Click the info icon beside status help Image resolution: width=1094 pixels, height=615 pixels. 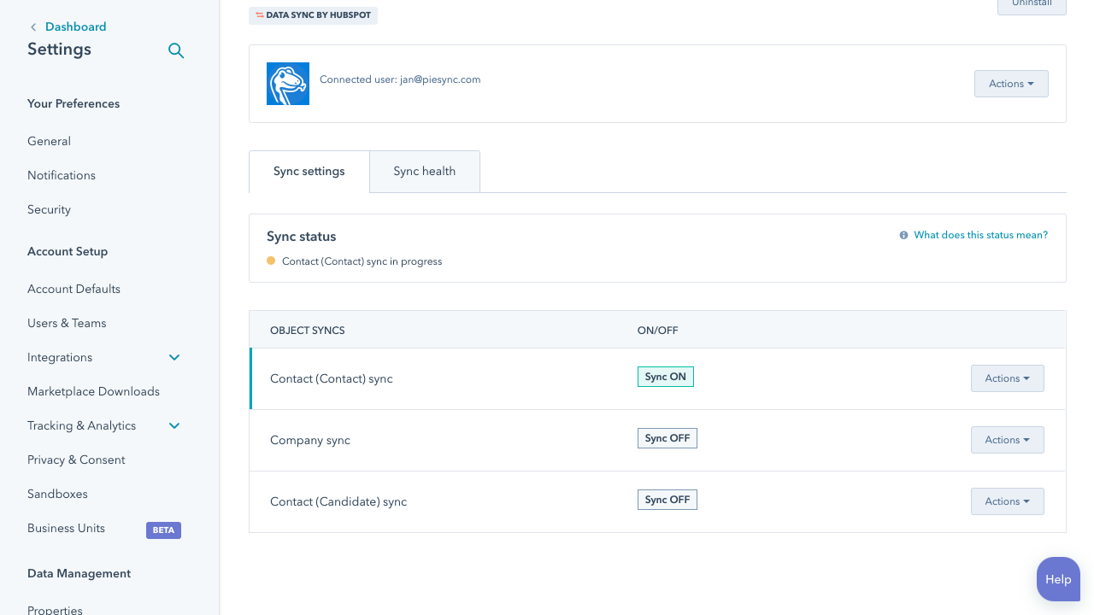pyautogui.click(x=903, y=235)
